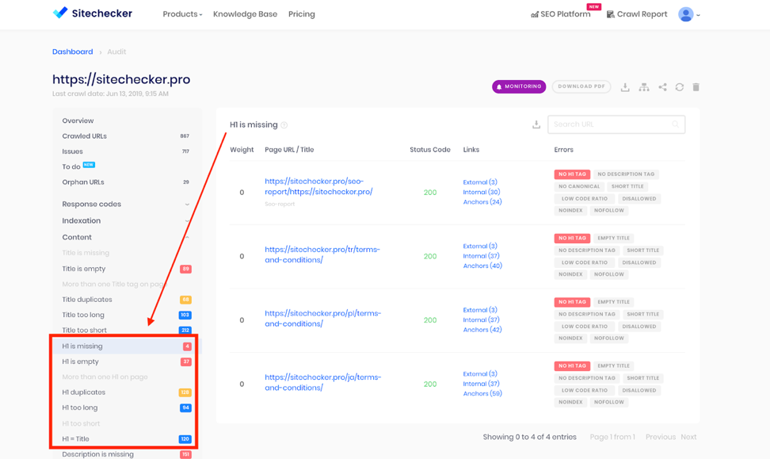Click External (3) in the /tr/ row
The width and height of the screenshot is (770, 459).
pos(480,247)
